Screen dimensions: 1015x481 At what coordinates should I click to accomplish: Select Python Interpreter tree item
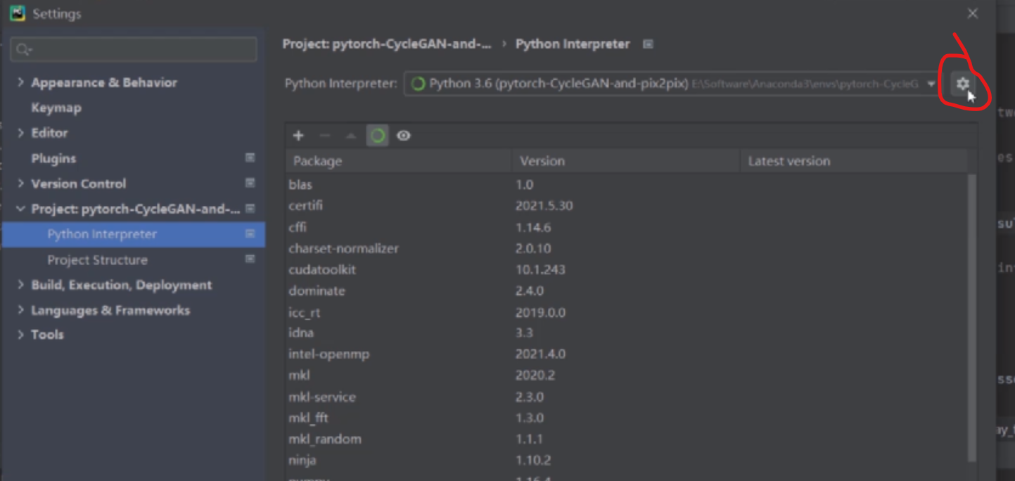[134, 234]
